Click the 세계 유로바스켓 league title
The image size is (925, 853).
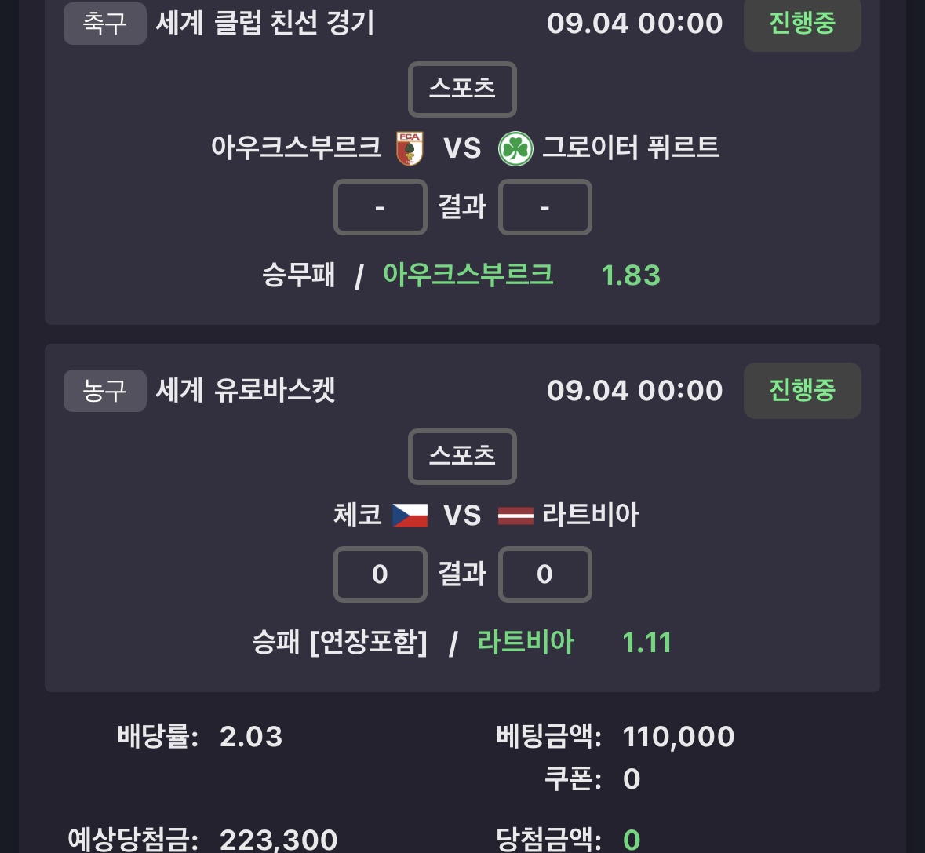click(x=246, y=391)
